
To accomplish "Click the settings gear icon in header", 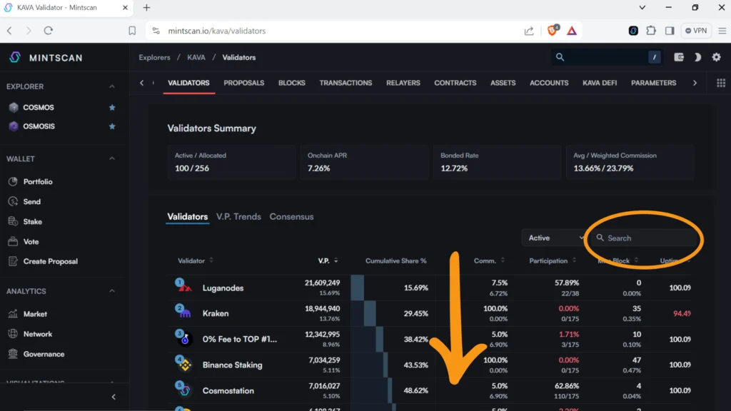I will pos(716,57).
